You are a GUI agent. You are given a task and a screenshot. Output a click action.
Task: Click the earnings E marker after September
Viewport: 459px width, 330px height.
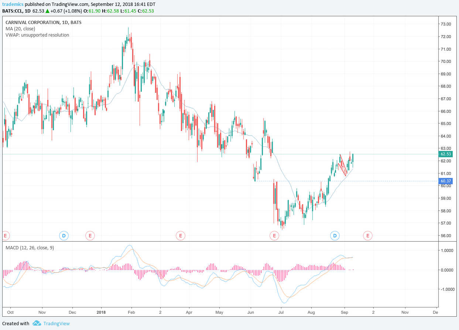367,235
